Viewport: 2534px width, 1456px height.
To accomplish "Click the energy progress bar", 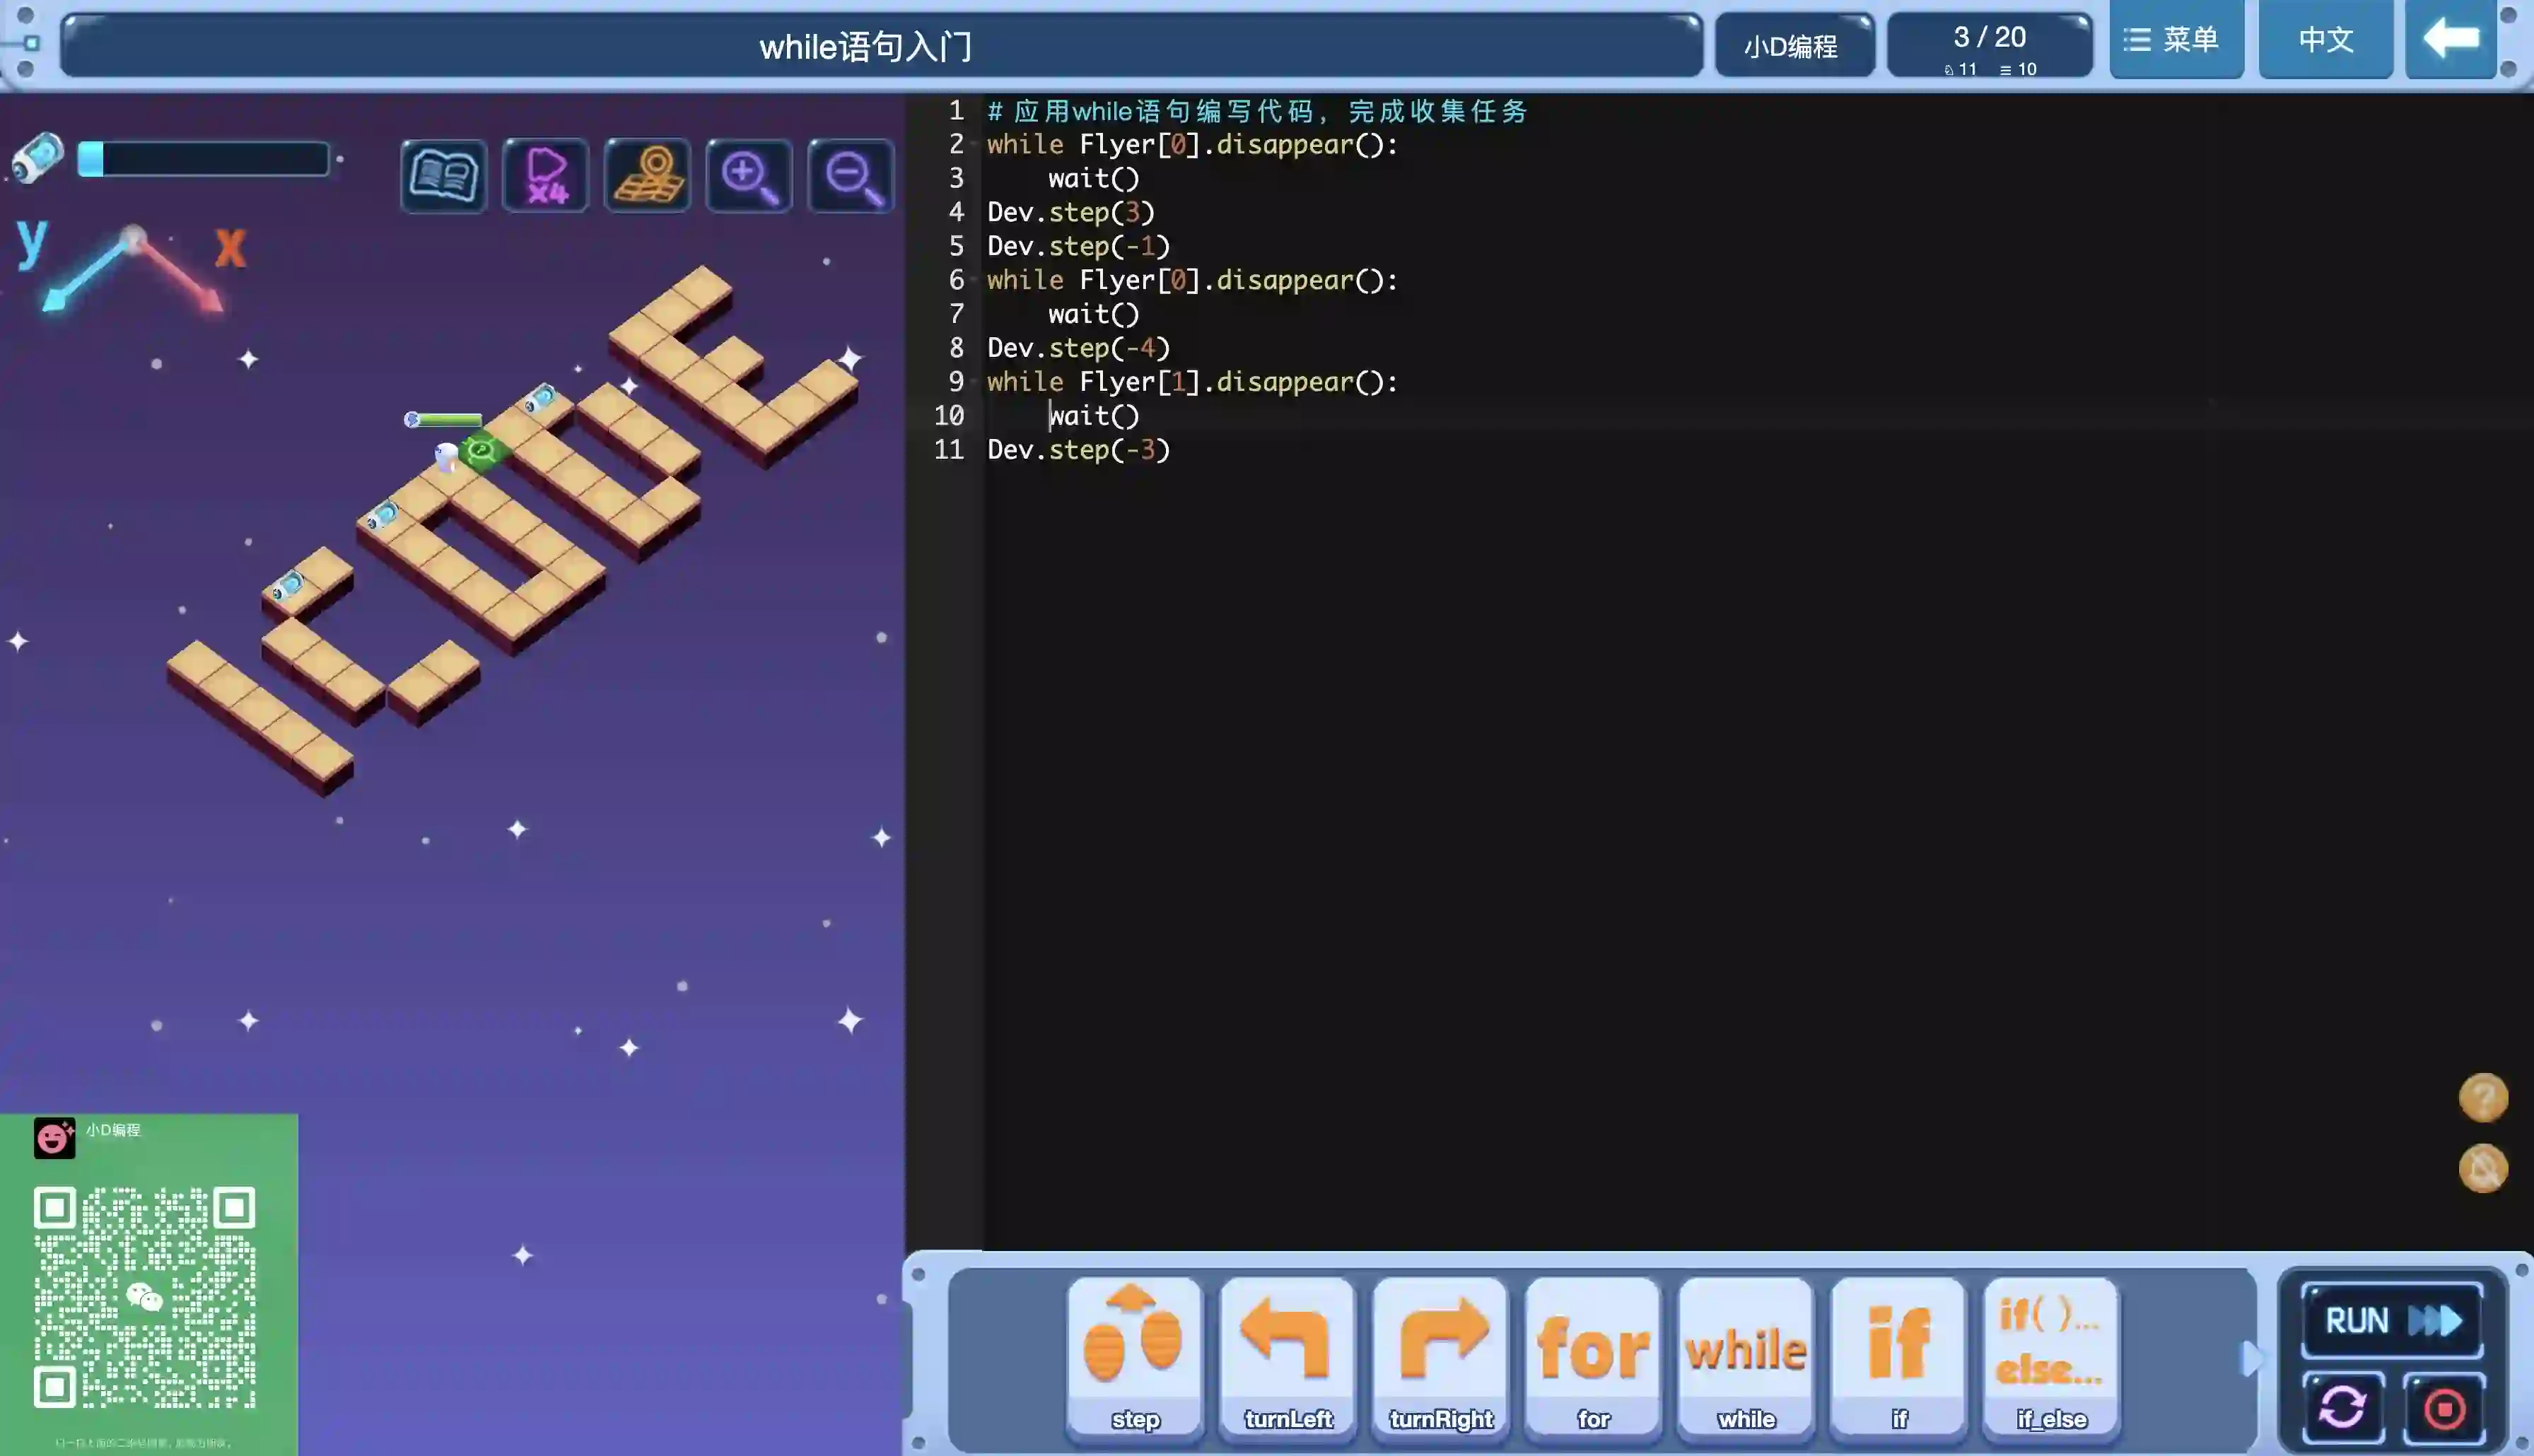I will [x=204, y=160].
